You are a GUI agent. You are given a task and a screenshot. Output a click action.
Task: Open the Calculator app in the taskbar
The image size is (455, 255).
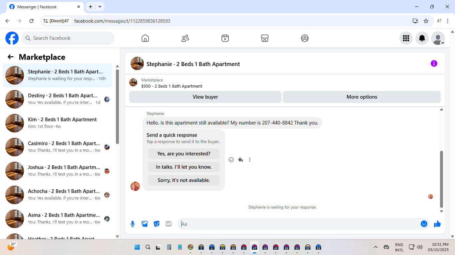pos(169,247)
